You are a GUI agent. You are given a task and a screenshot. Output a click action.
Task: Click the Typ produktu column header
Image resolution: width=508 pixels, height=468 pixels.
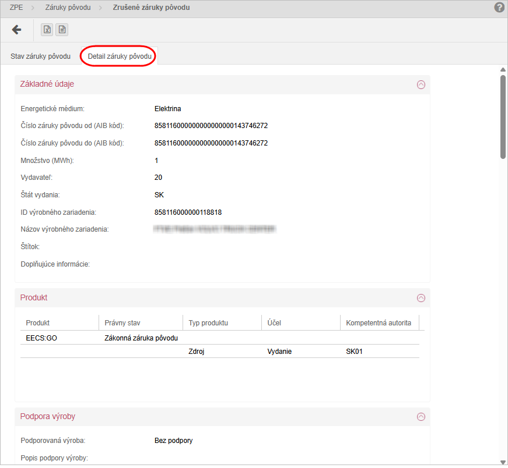tap(208, 323)
